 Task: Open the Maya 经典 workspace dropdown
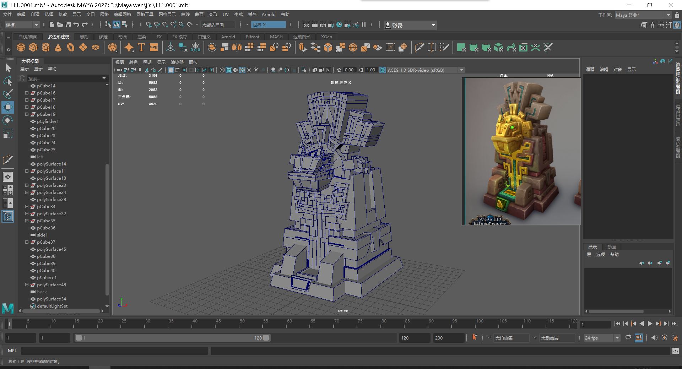(x=643, y=15)
